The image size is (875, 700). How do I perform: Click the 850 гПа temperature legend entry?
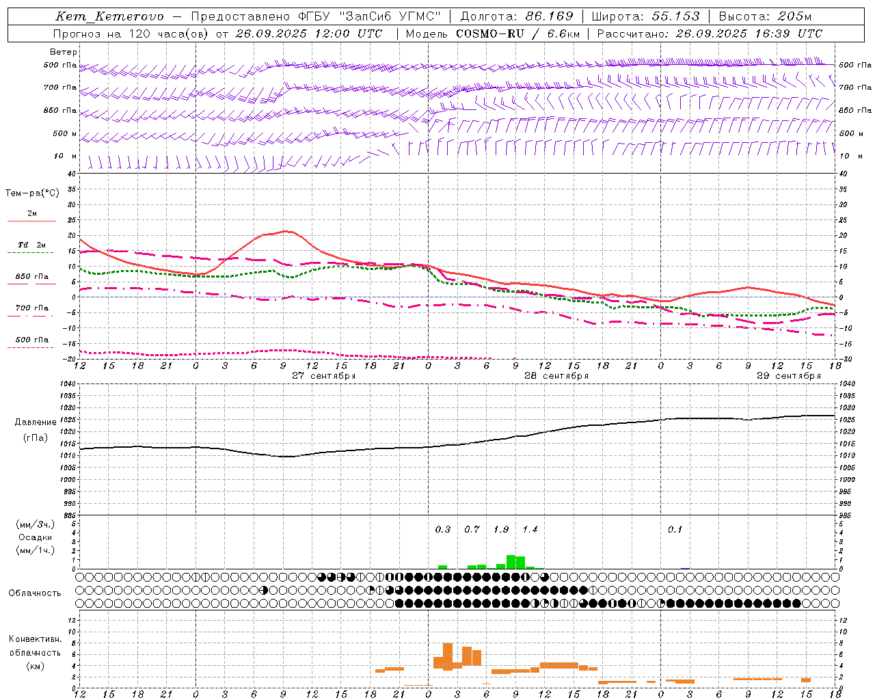[x=31, y=277]
